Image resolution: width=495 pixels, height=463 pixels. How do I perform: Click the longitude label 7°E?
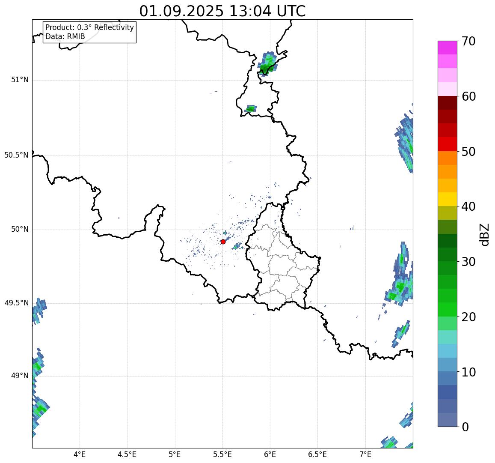365,454
